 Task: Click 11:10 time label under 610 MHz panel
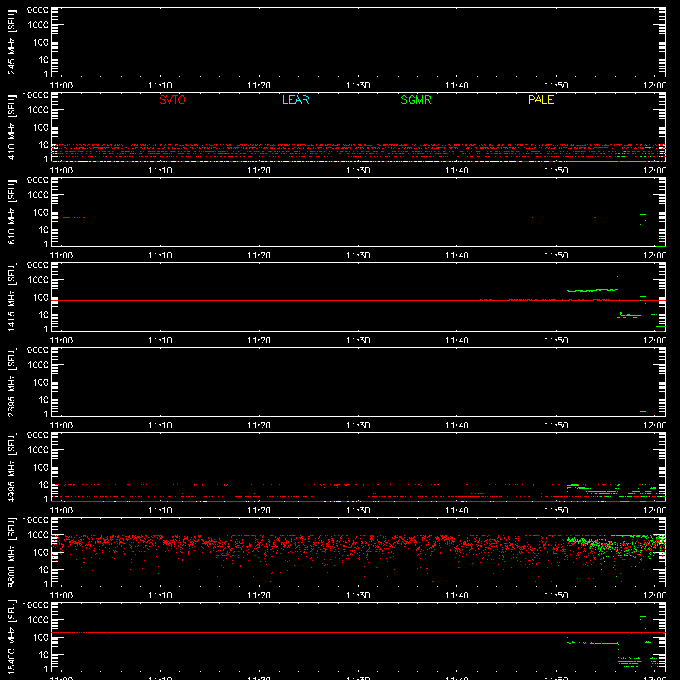(160, 256)
